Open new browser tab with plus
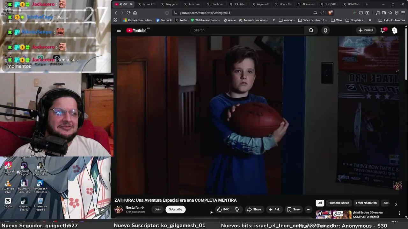The height and width of the screenshot is (229, 408). [367, 4]
